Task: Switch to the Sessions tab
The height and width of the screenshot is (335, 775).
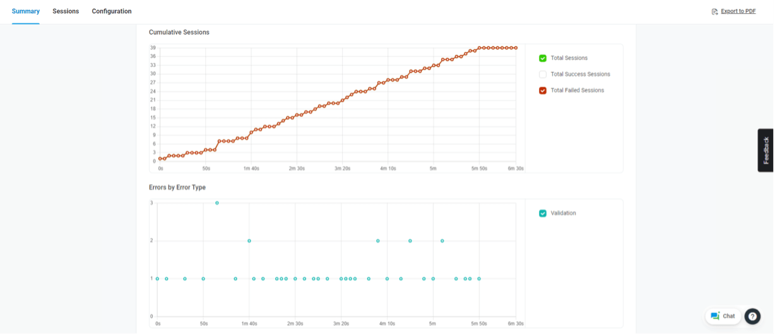Action: click(66, 11)
